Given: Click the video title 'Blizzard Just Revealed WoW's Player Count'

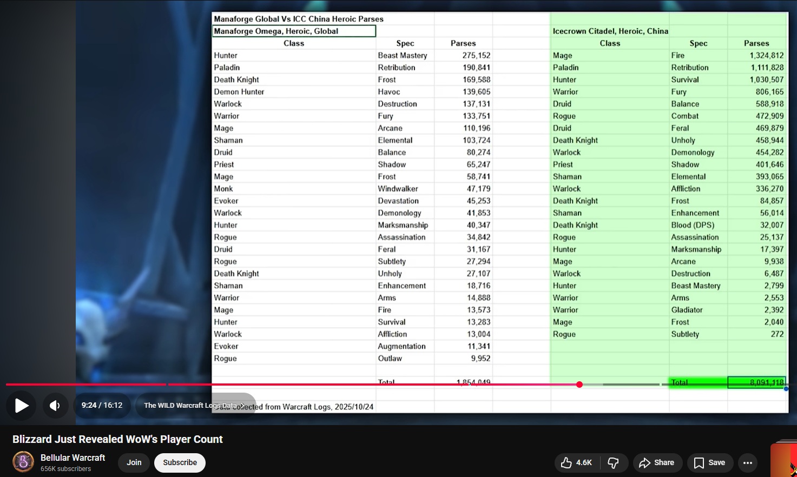Looking at the screenshot, I should (117, 439).
